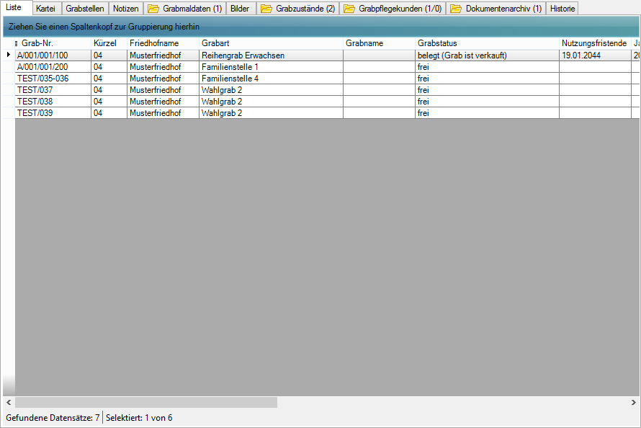Sort by Nutzungsfristende column header

click(x=593, y=43)
